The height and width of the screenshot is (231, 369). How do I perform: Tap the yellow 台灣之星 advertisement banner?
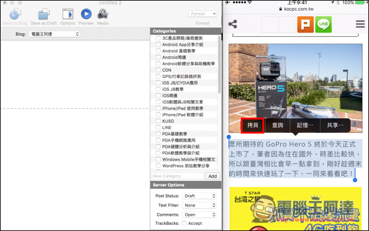(x=295, y=209)
